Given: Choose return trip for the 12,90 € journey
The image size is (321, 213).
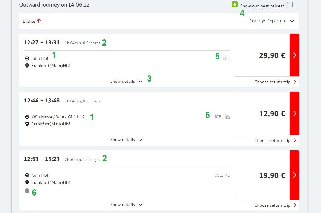Looking at the screenshot, I should pyautogui.click(x=272, y=140).
